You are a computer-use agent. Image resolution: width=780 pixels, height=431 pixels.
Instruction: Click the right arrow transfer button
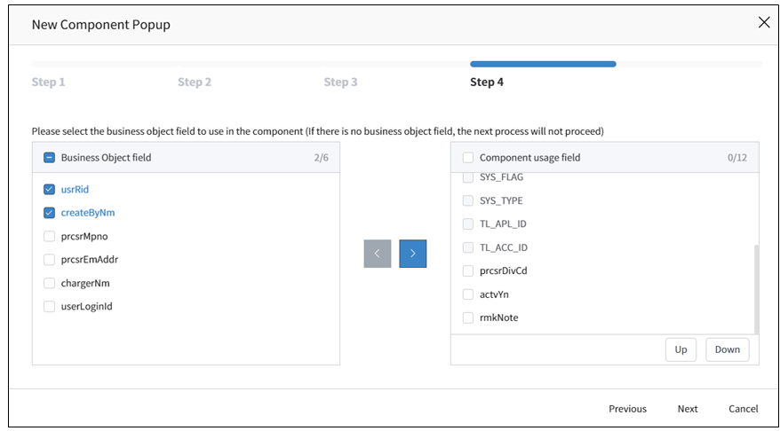pos(412,254)
